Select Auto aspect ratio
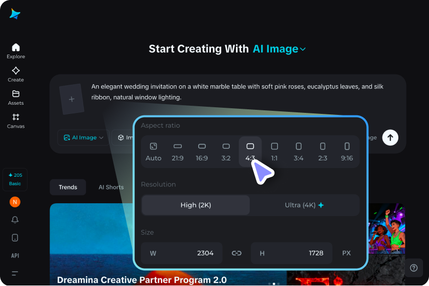Image resolution: width=429 pixels, height=286 pixels. [154, 152]
